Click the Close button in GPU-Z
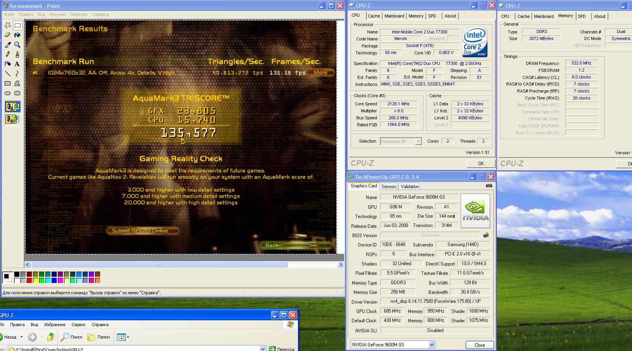The width and height of the screenshot is (632, 351). tap(480, 345)
